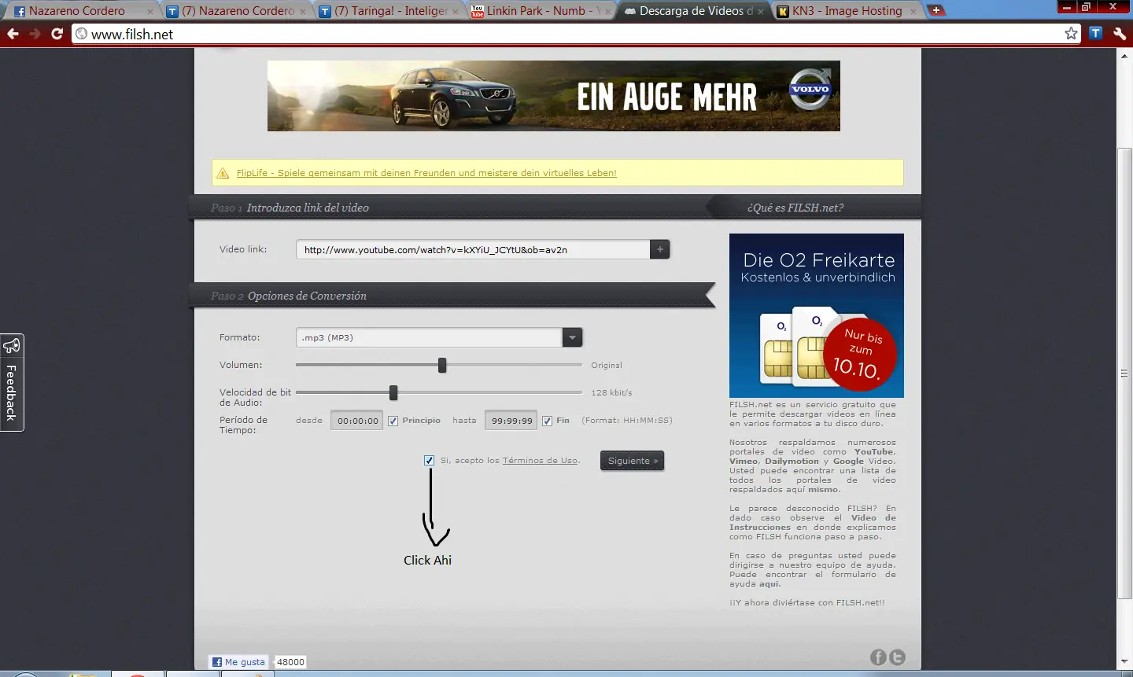Viewport: 1133px width, 677px height.
Task: Click the 'Original' volume value label
Action: click(x=607, y=365)
